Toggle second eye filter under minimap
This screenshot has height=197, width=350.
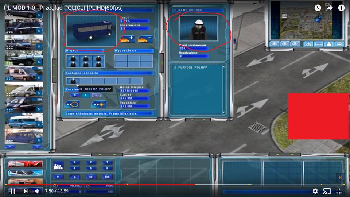[x=285, y=44]
